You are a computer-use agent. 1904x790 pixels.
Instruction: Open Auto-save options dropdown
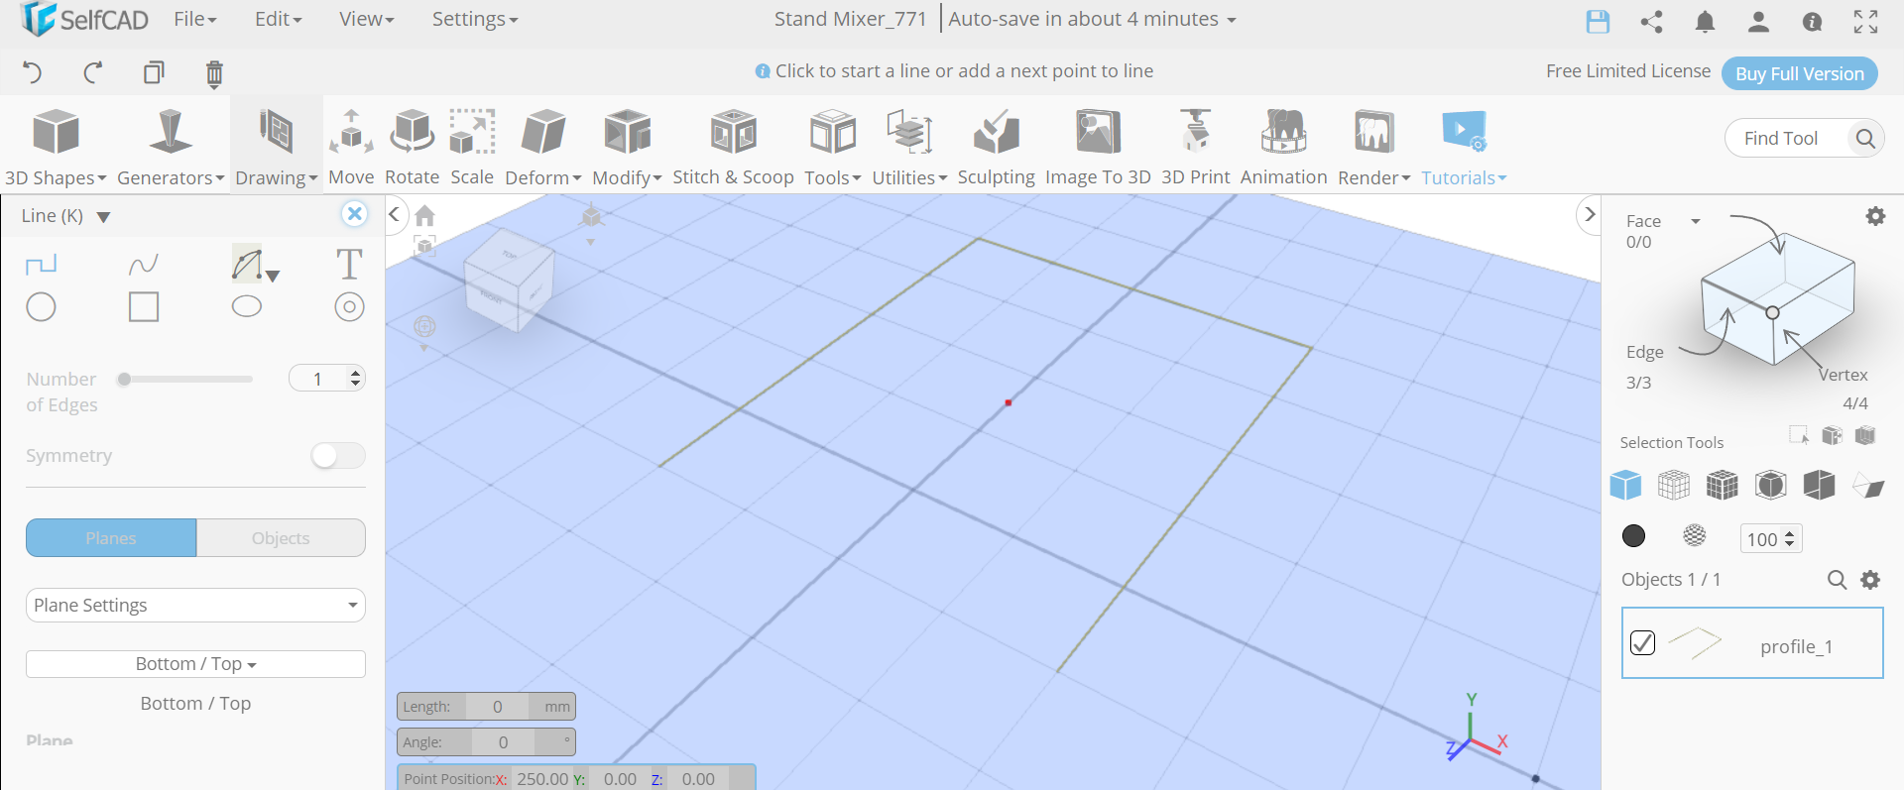[x=1093, y=19]
